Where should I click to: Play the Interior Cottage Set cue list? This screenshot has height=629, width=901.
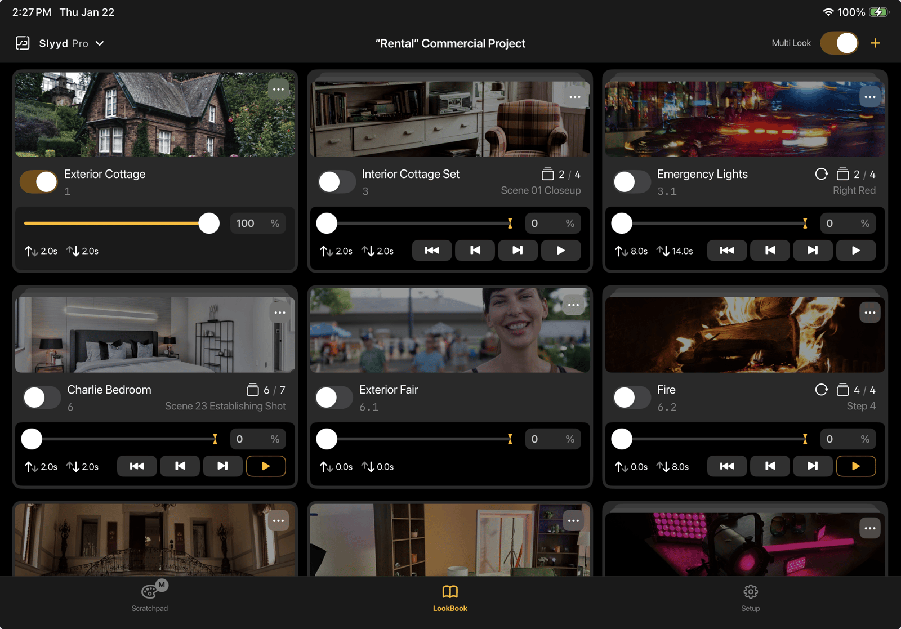pyautogui.click(x=561, y=251)
